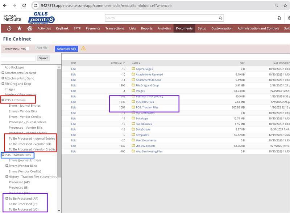Open the User Documents folder link

[146, 140]
